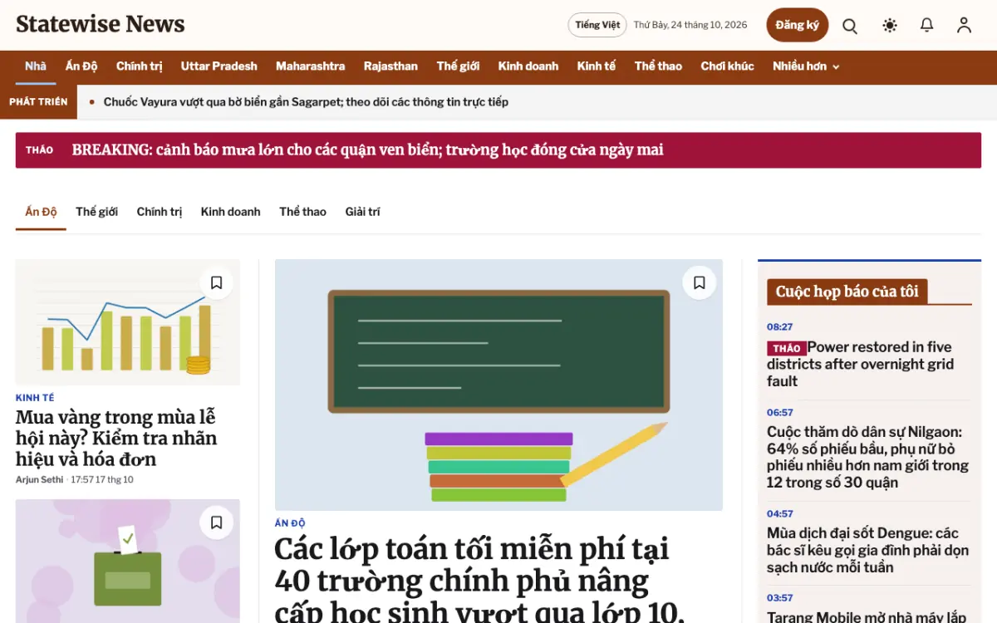This screenshot has width=997, height=623.
Task: Bookmark the evening math classes article
Action: pyautogui.click(x=700, y=282)
